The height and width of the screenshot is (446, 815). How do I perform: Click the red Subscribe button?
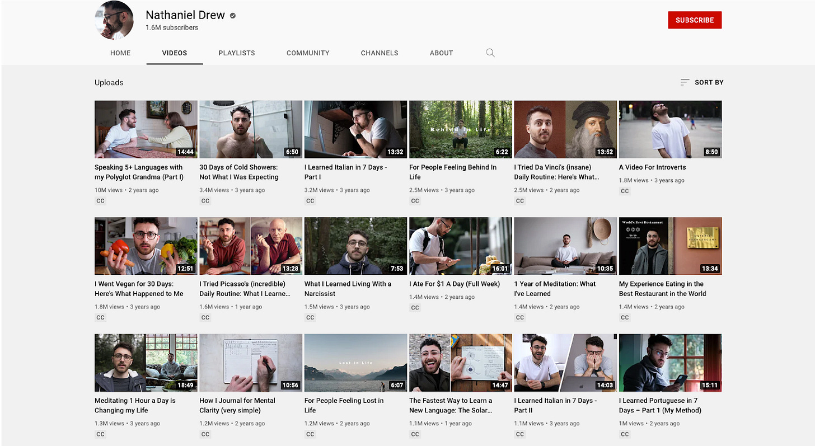point(695,20)
